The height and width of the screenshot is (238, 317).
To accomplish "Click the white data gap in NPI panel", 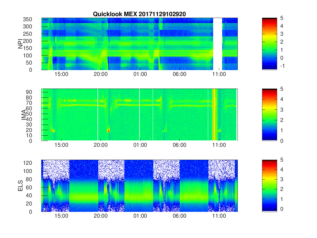I will 217,44.
